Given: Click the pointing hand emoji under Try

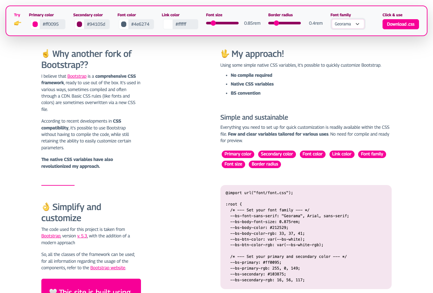Looking at the screenshot, I should [x=18, y=23].
